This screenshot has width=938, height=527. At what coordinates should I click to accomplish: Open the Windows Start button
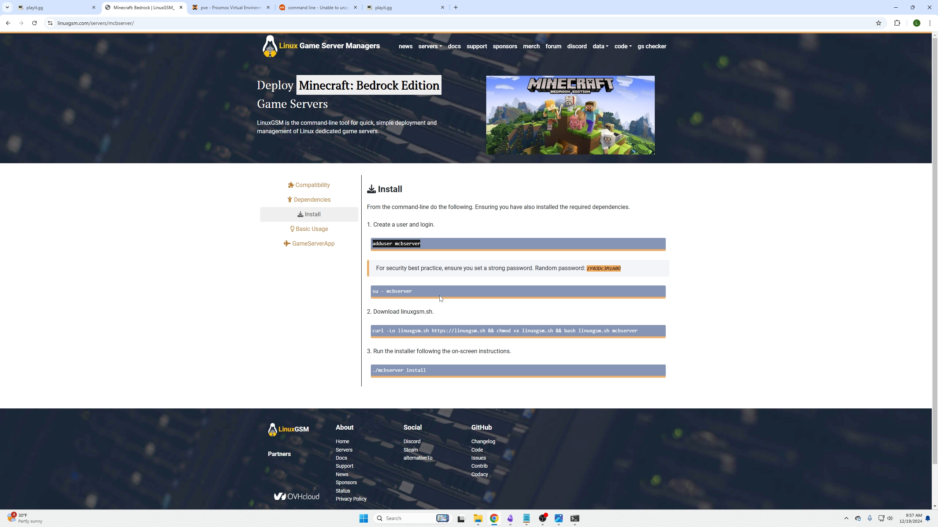pyautogui.click(x=363, y=518)
